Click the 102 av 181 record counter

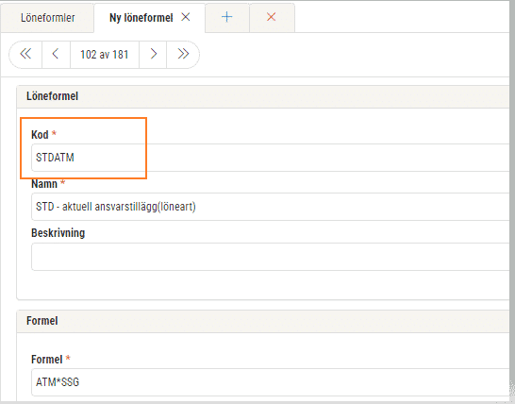(x=105, y=54)
